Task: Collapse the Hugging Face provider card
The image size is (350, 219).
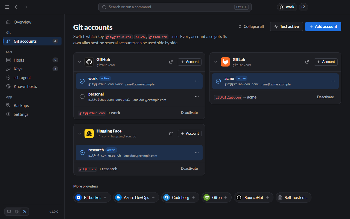Action: click(80, 134)
